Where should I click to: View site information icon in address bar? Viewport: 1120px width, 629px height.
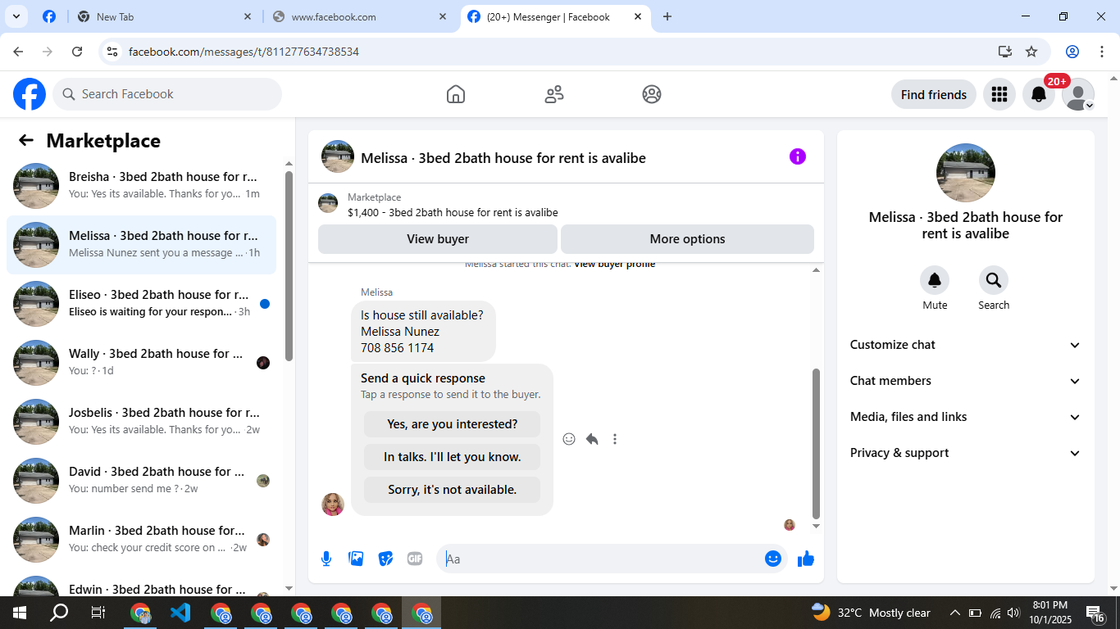(x=113, y=52)
